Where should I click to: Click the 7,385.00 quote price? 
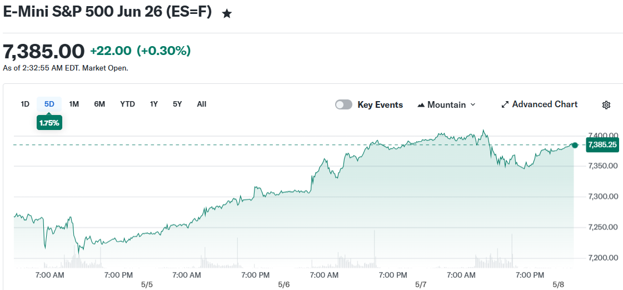coord(44,51)
